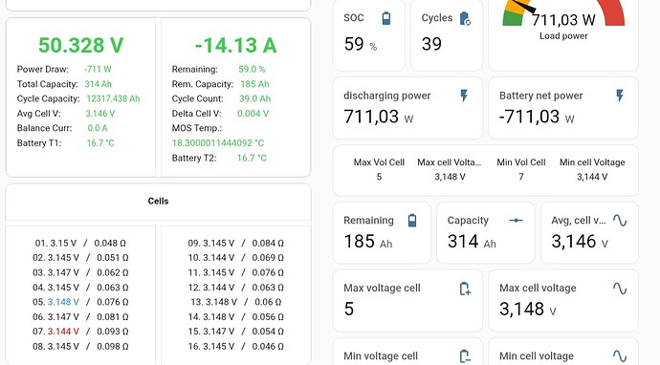
Task: Click the discharging power lightning icon
Action: click(x=464, y=96)
